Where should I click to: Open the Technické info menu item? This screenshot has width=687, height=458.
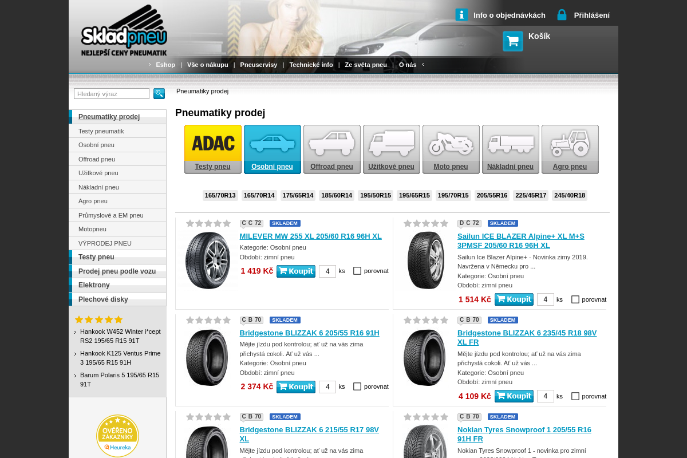click(x=311, y=65)
